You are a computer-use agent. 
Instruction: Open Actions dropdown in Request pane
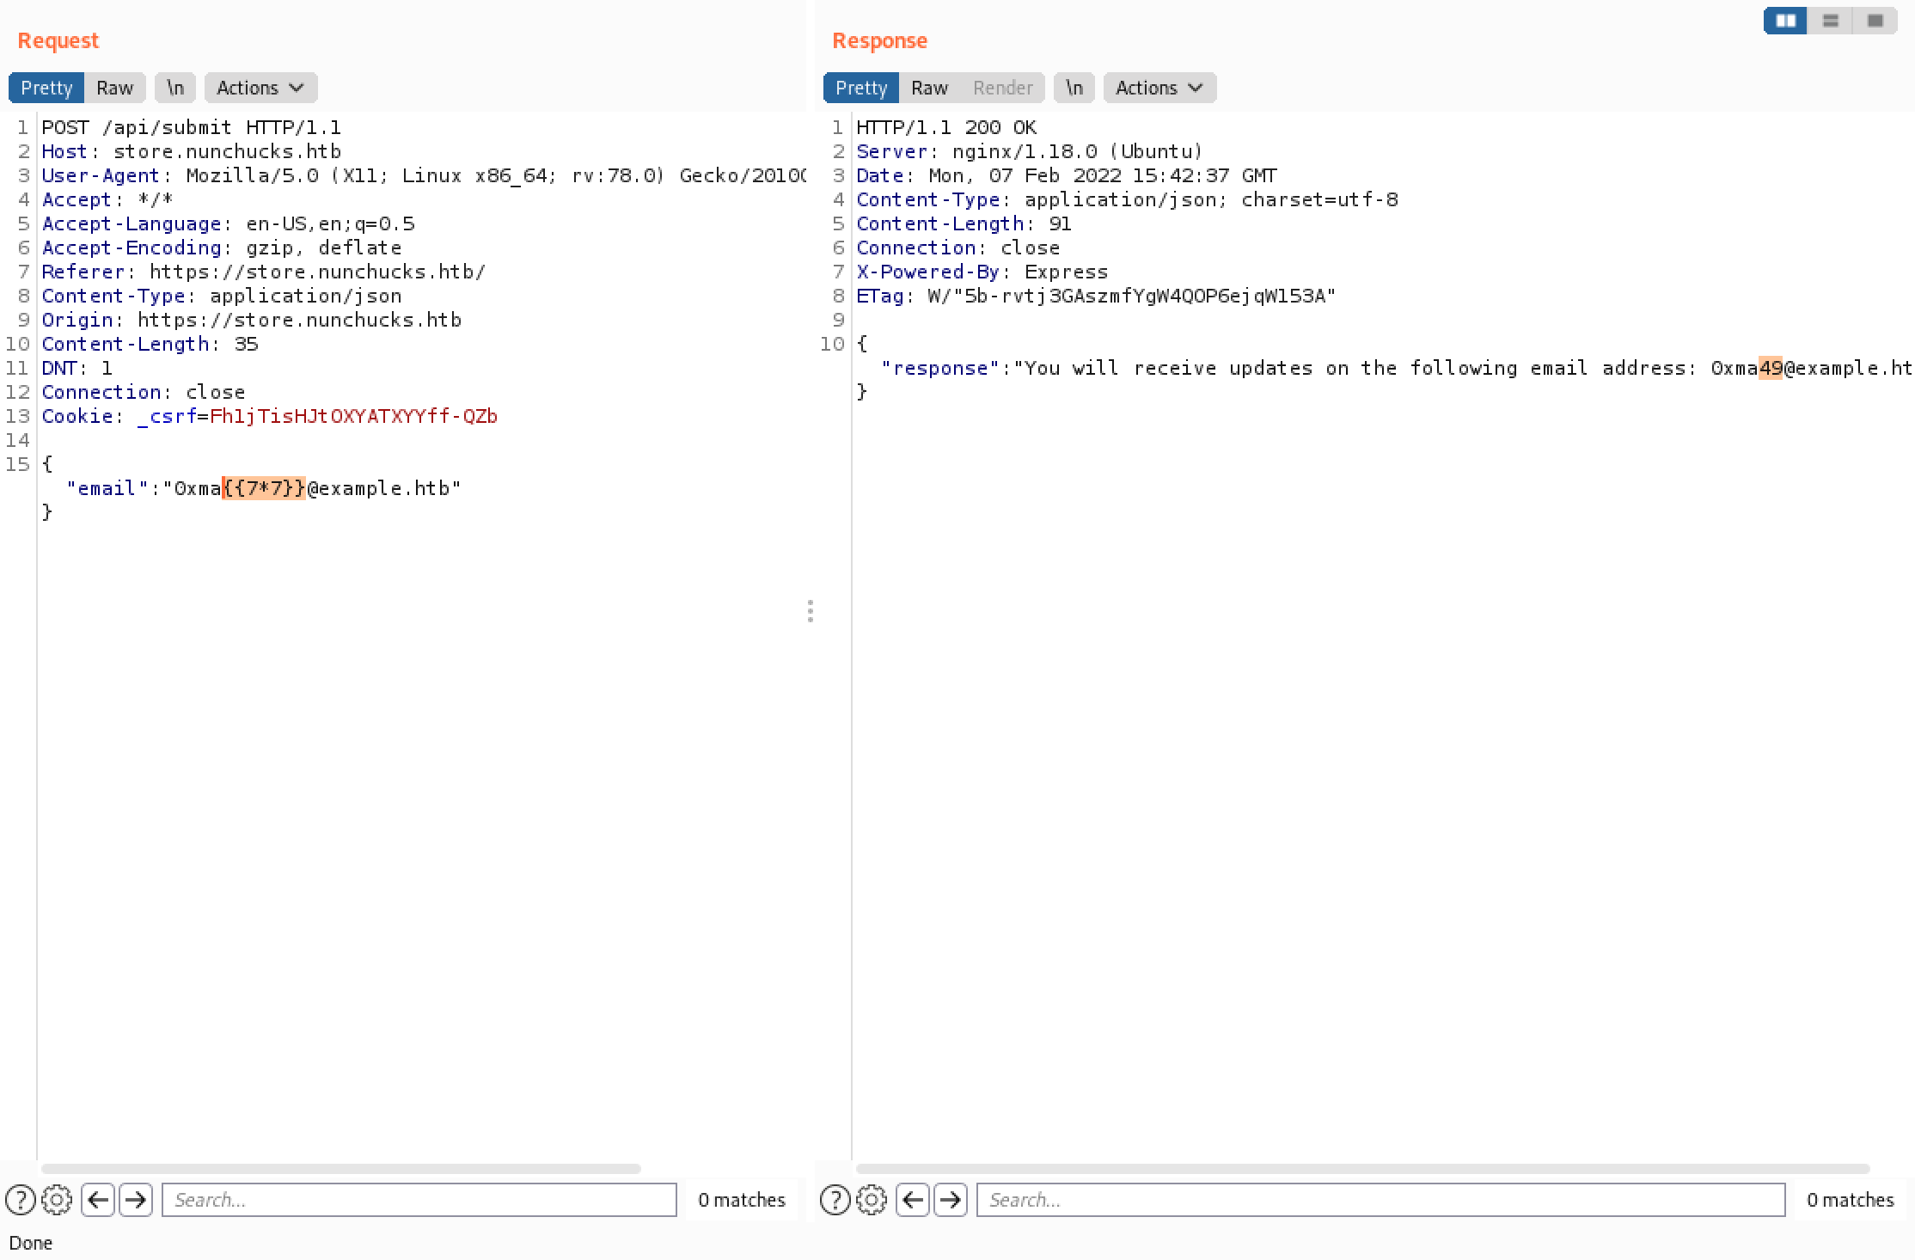pos(261,88)
